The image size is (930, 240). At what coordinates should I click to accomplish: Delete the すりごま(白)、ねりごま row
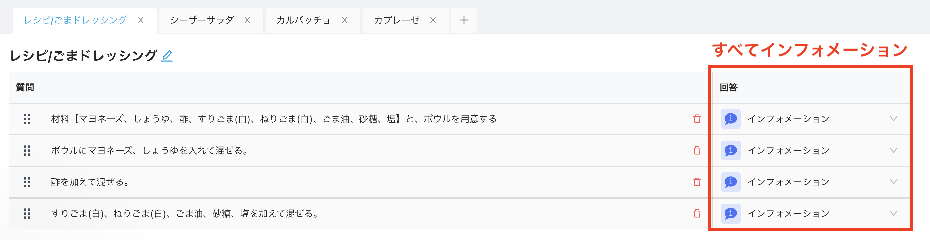click(697, 213)
